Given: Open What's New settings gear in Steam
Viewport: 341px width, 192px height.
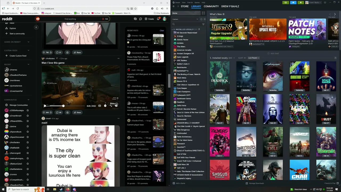Looking at the screenshot, I should [x=224, y=14].
